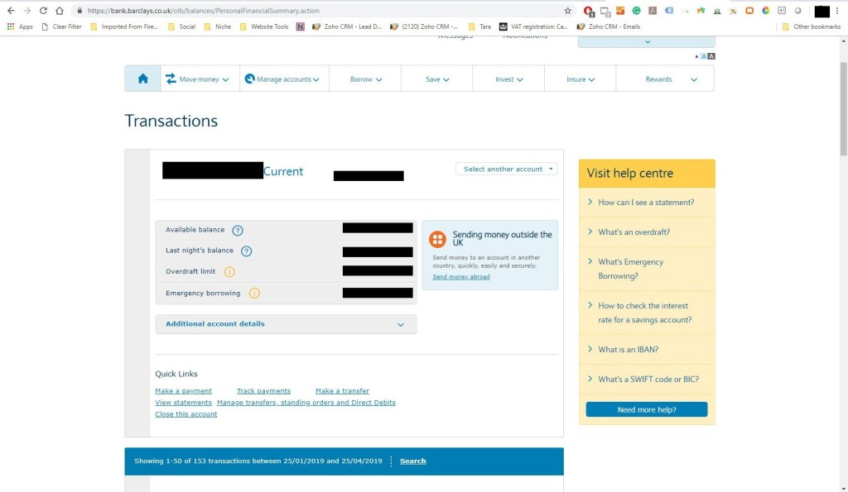Select the largest text size A

tap(711, 56)
